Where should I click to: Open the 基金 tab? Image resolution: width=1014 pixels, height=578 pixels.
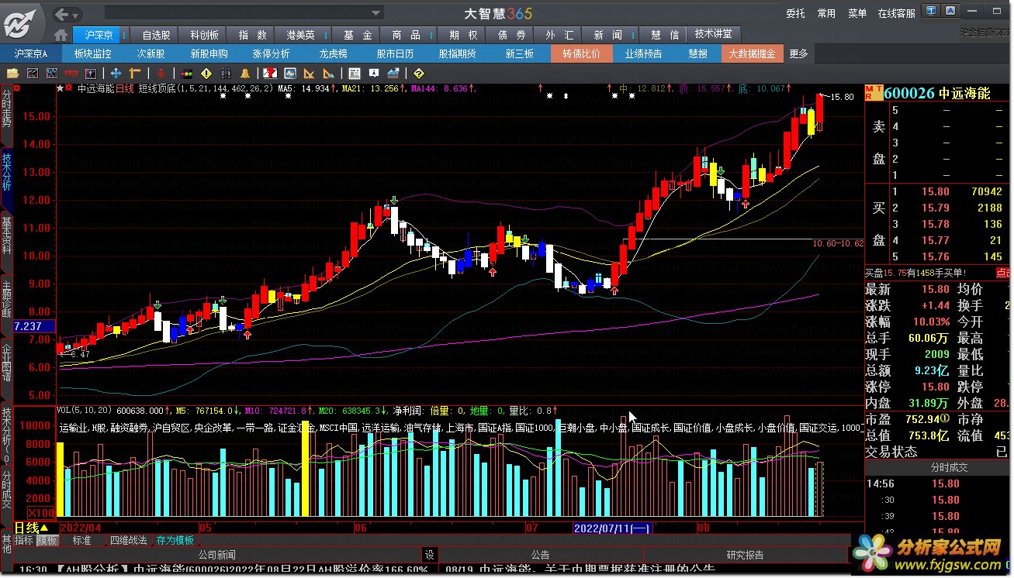point(358,35)
